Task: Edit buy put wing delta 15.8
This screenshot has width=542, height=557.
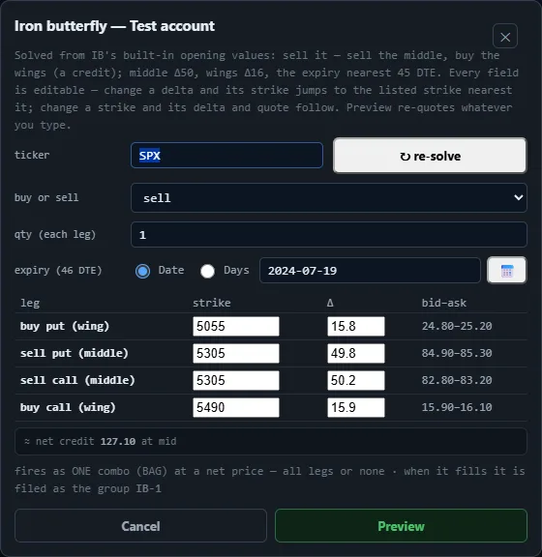Action: coord(356,326)
